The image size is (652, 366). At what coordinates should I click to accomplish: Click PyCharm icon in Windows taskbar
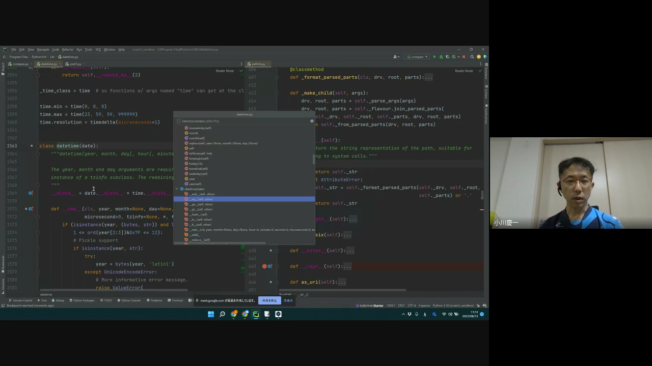(256, 314)
